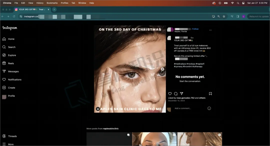This screenshot has height=146, width=270.
Task: Open Chrome Profiles menu
Action: click(x=64, y=3)
